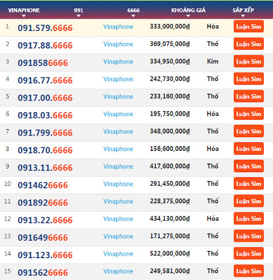Viewport: 273px width, 280px height.
Task: Open the SẮP XẾP sorting dropdown
Action: click(x=243, y=11)
